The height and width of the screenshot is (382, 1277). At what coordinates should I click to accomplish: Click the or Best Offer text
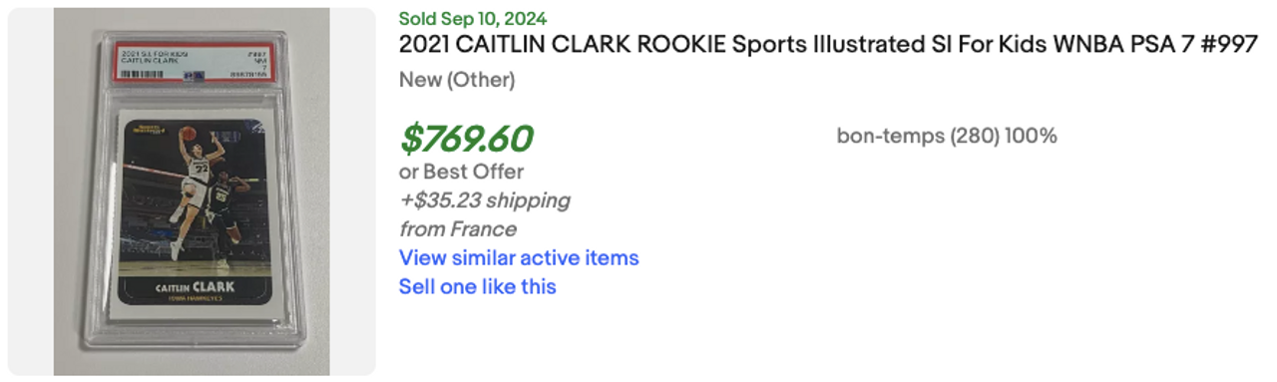coord(461,172)
